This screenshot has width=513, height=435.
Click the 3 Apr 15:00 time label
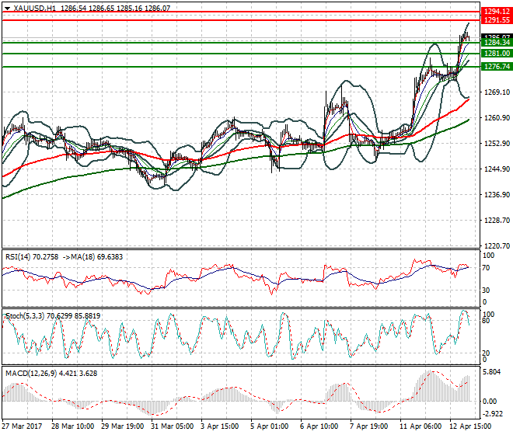[219, 426]
